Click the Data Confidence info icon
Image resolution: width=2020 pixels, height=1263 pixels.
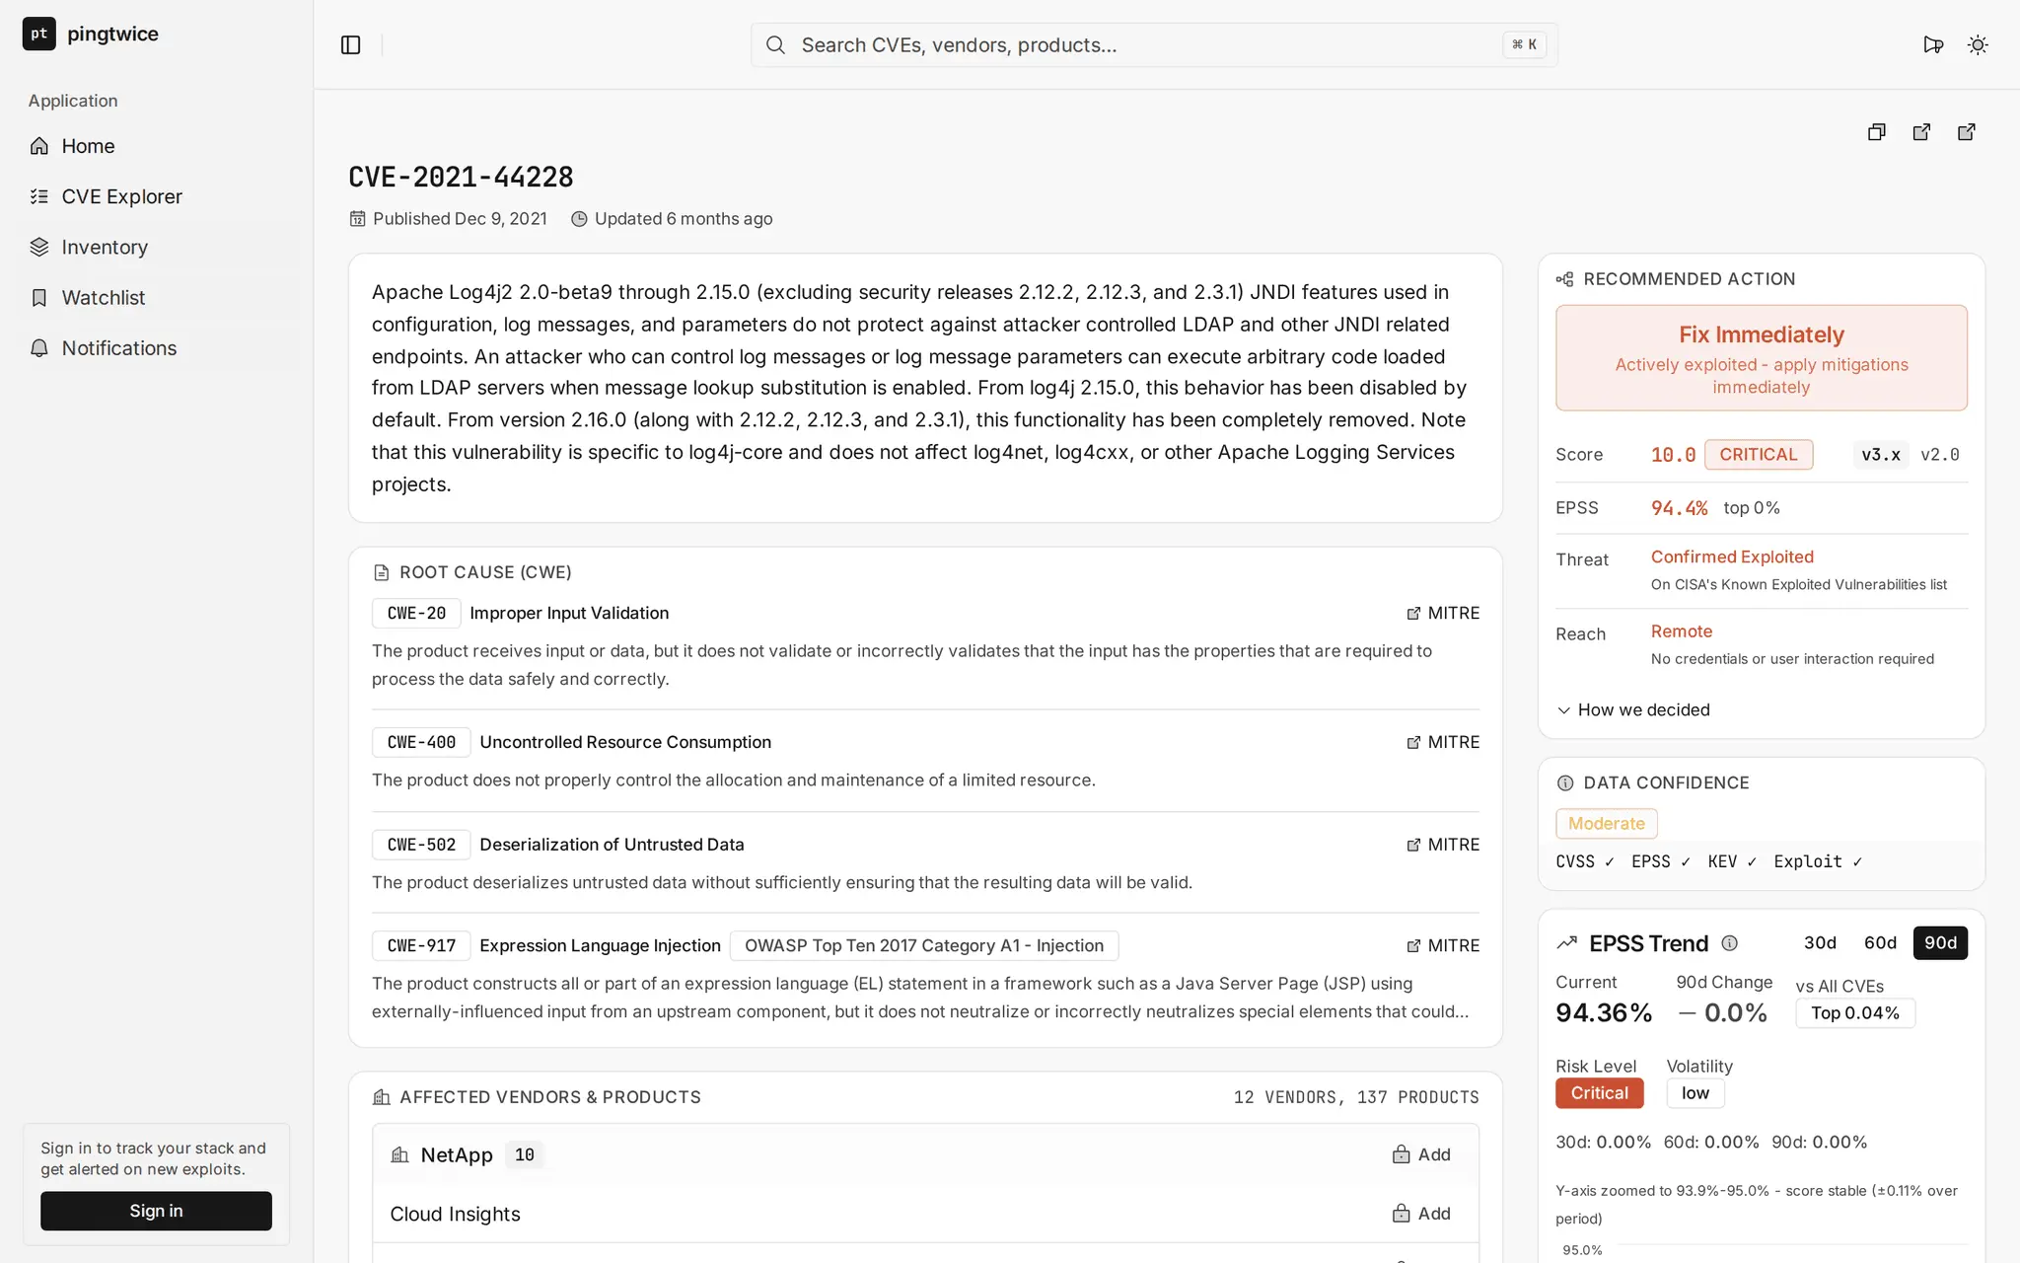pos(1564,782)
